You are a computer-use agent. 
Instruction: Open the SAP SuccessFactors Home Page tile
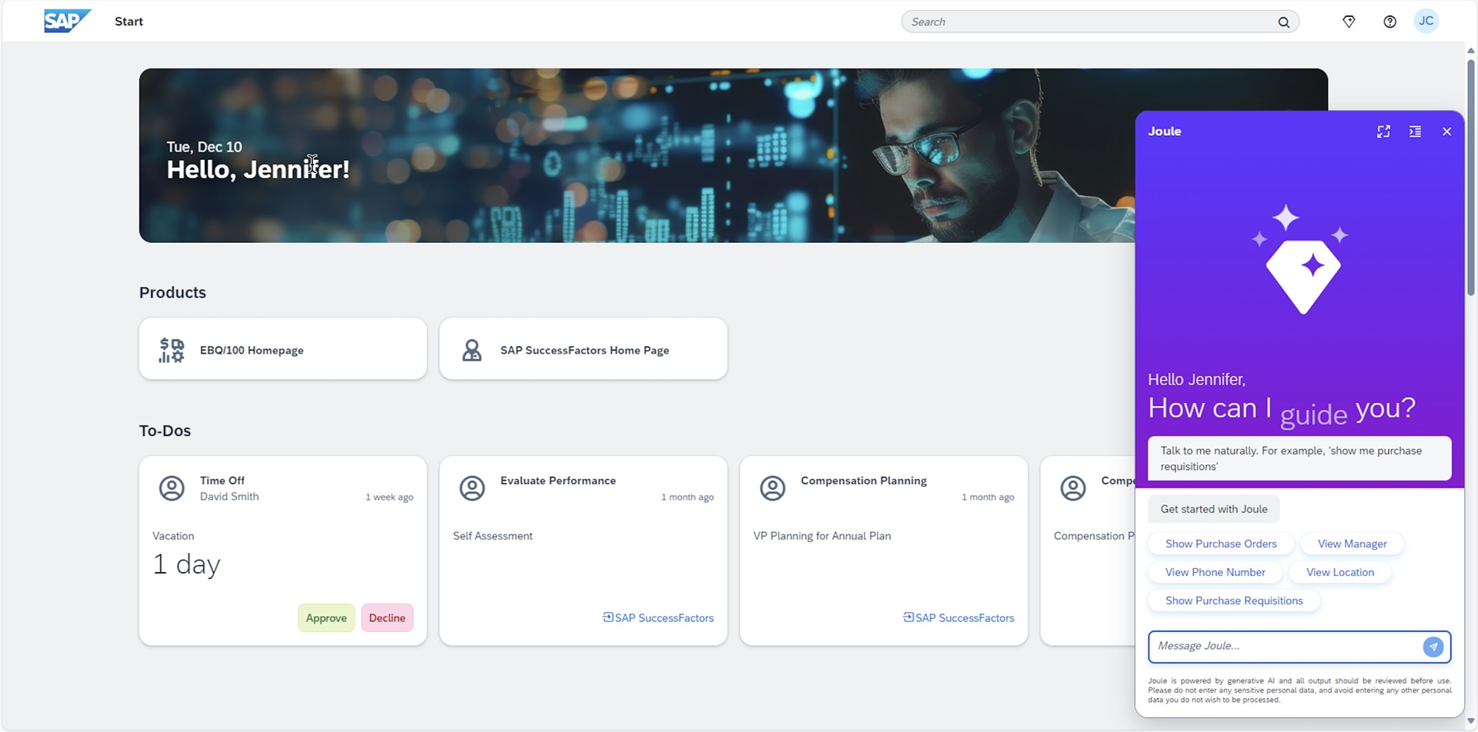point(583,349)
